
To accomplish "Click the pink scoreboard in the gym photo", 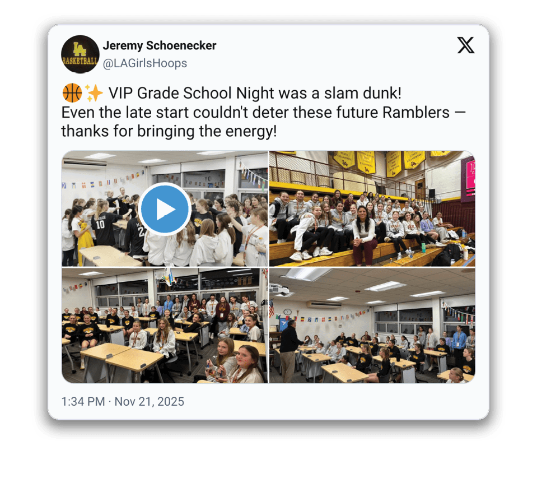I will pos(468,178).
